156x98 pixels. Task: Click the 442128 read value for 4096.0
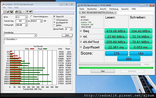tap(68, 81)
